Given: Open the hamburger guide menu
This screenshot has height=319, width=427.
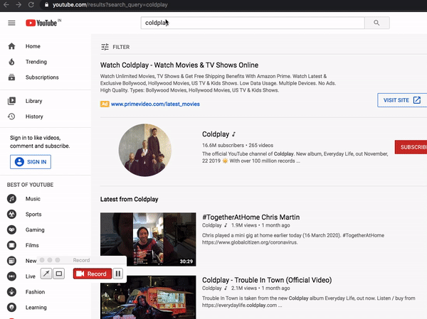Looking at the screenshot, I should click(x=11, y=23).
